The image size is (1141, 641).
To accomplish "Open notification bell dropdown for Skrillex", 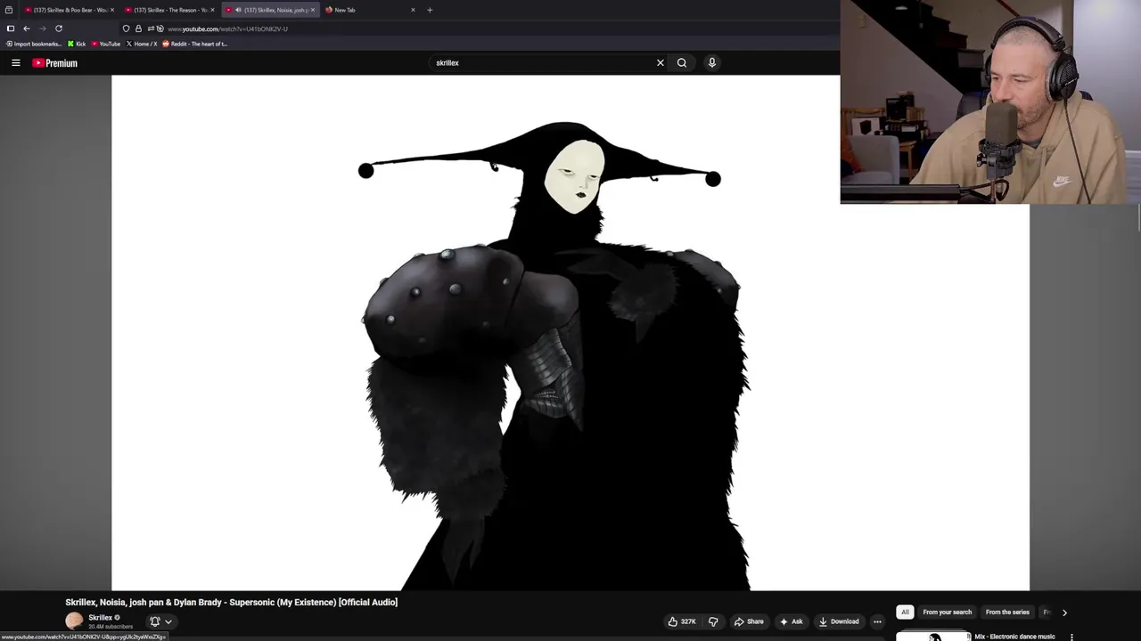I will coord(160,621).
